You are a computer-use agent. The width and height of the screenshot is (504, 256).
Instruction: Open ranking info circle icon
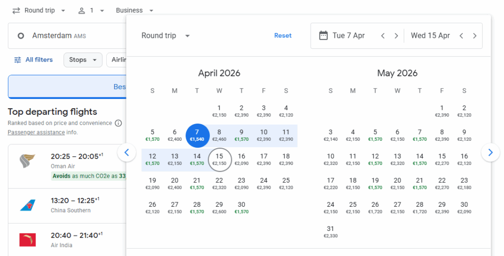(x=118, y=123)
